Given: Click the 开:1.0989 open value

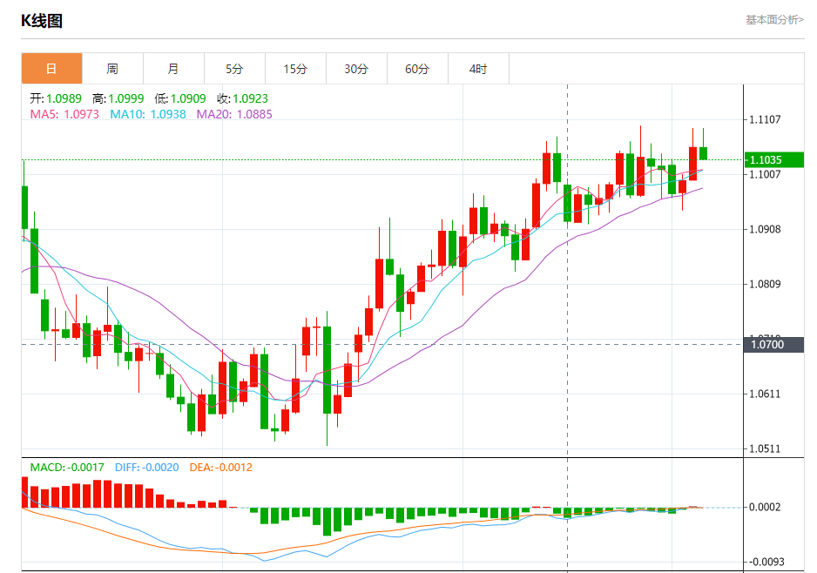Looking at the screenshot, I should (56, 98).
